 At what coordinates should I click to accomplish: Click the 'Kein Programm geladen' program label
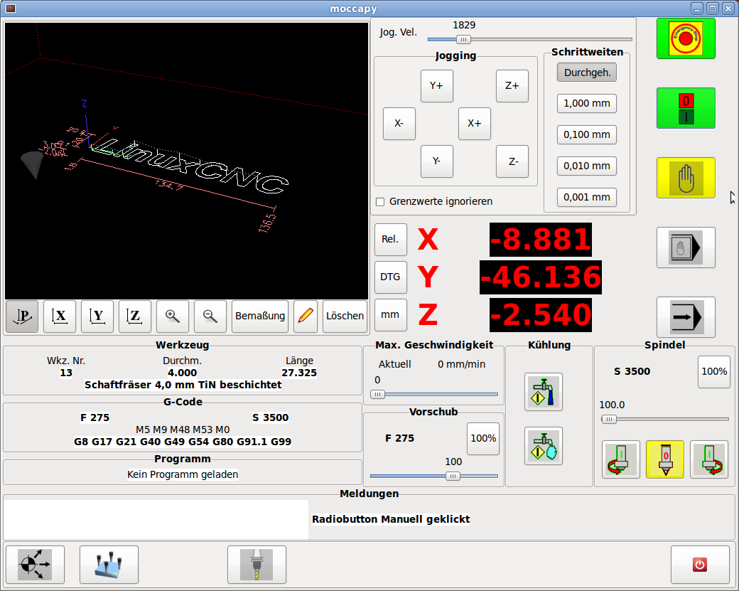coord(183,474)
